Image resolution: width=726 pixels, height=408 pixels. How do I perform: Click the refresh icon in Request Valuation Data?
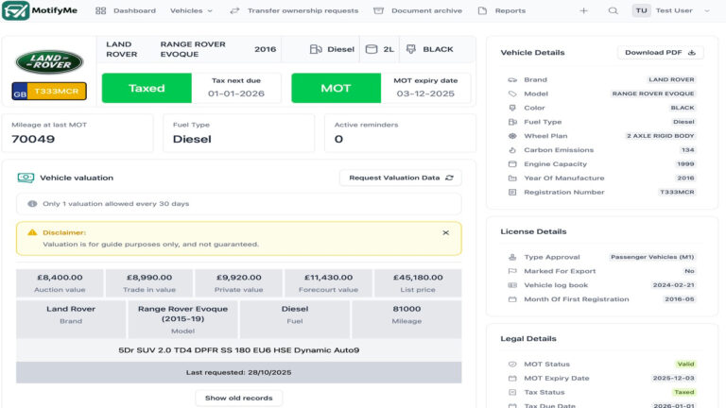pyautogui.click(x=449, y=178)
